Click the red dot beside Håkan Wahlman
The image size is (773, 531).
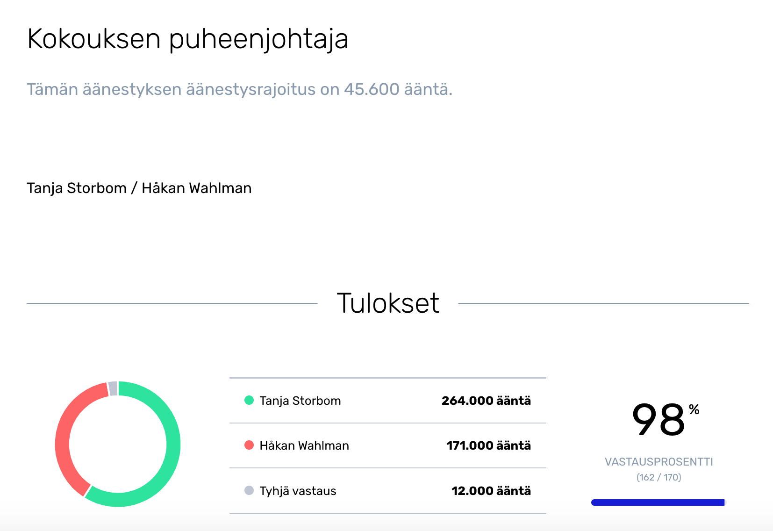(249, 445)
